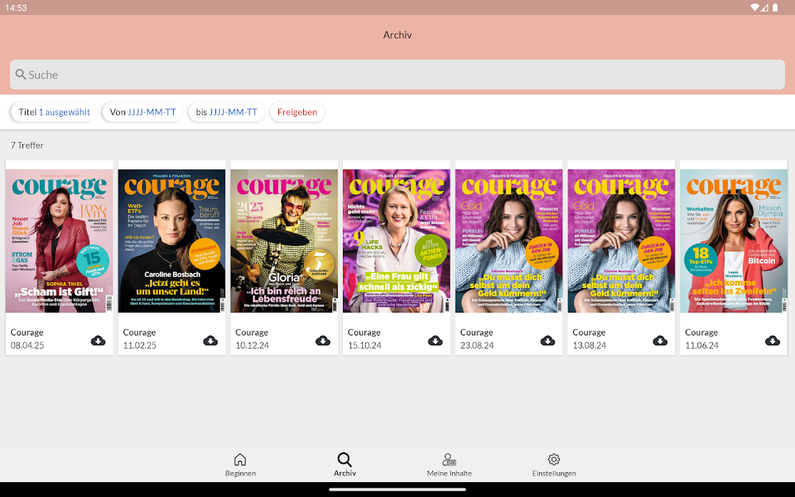Download the Courage issue dated 08.04.25
The height and width of the screenshot is (497, 795).
click(x=98, y=340)
